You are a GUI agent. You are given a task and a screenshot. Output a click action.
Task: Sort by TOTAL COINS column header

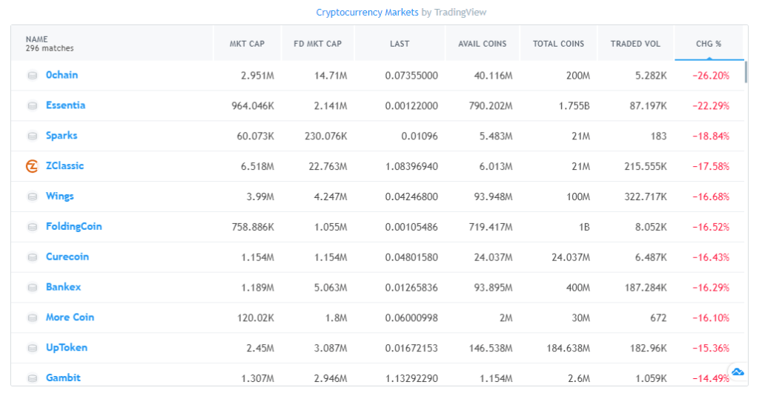point(558,44)
